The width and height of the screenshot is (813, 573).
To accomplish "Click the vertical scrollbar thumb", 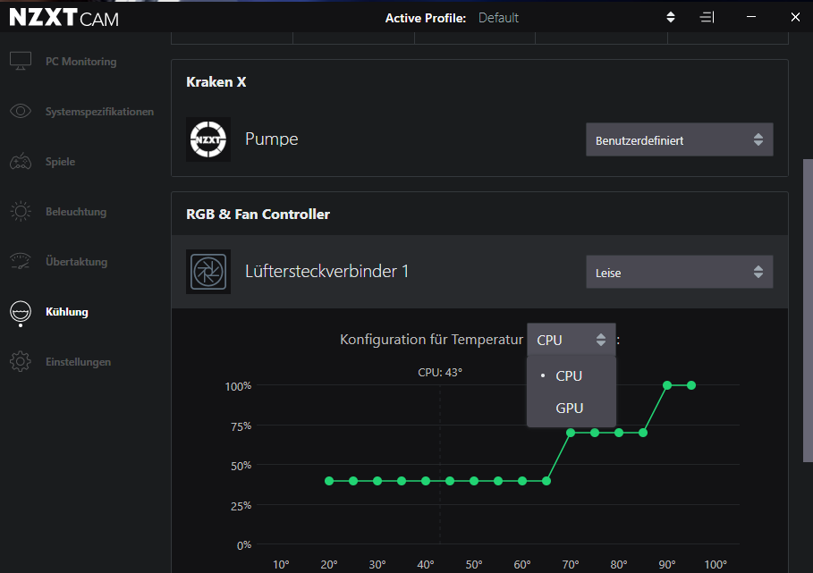I will coord(808,310).
